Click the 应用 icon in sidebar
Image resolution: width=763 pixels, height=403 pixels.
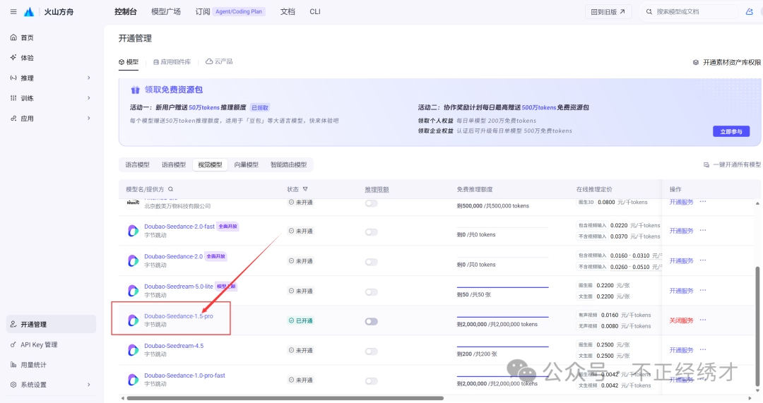coord(13,118)
